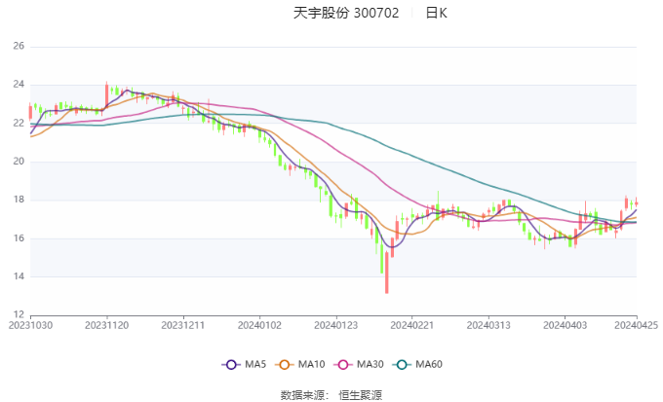Click the teal MA60 legend marker icon
Screen dimensions: 663x402
403,364
